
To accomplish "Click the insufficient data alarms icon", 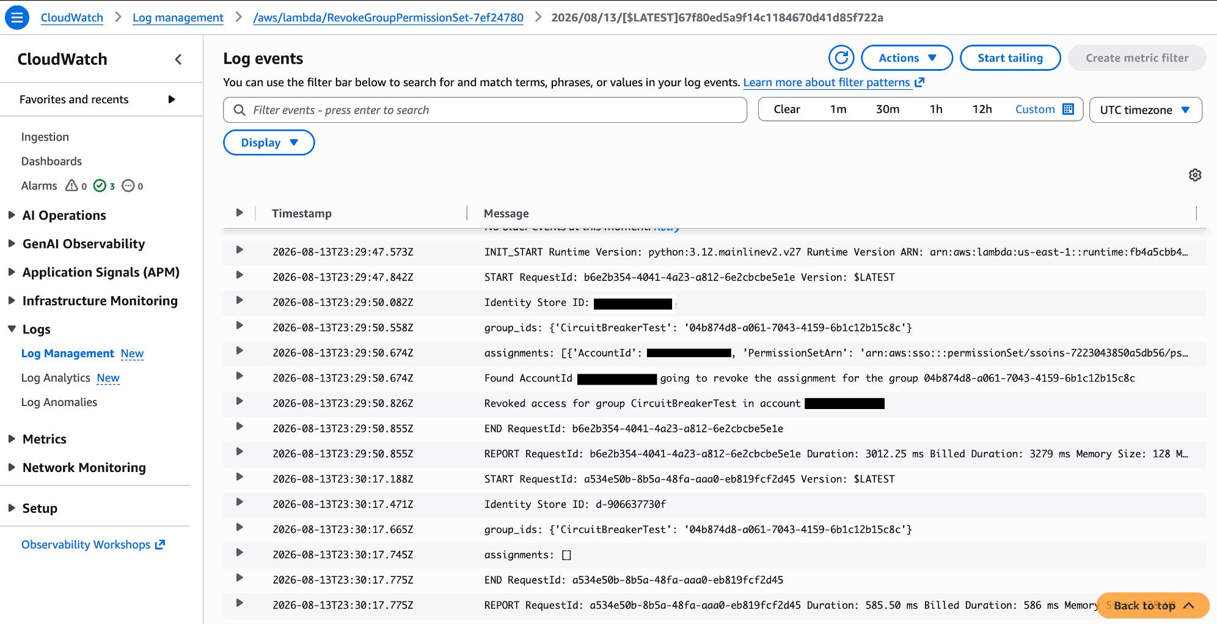I will [x=128, y=186].
